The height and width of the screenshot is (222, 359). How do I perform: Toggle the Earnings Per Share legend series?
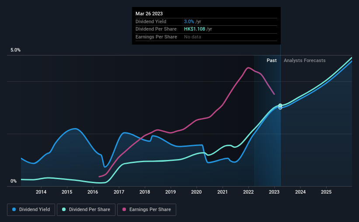[x=146, y=210]
